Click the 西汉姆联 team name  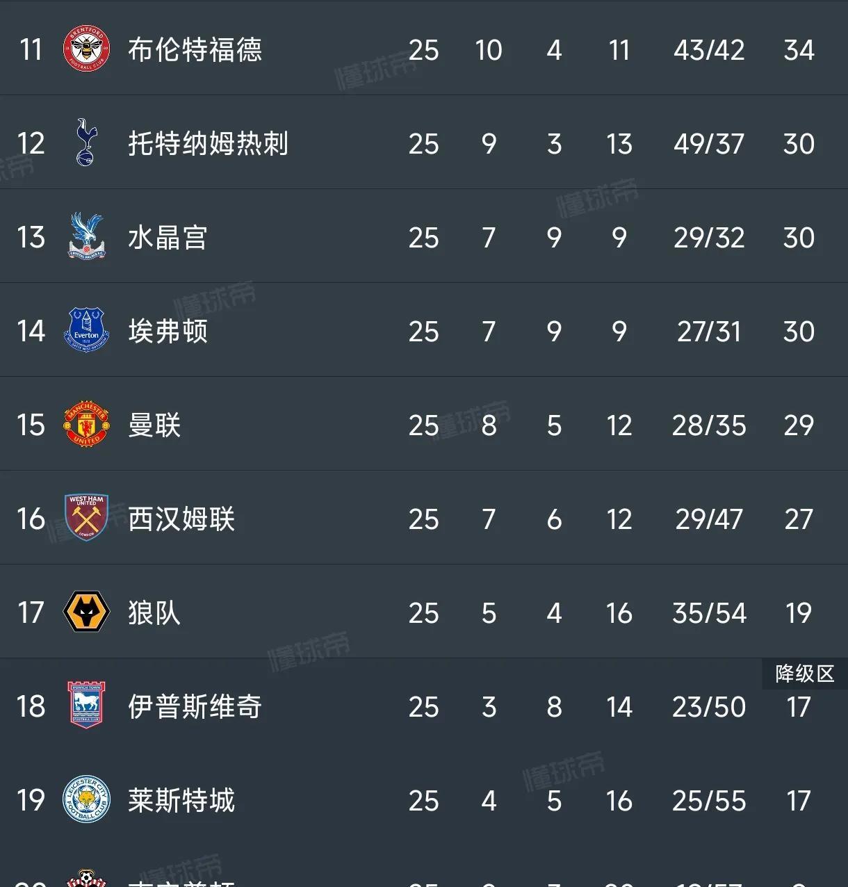(x=179, y=519)
